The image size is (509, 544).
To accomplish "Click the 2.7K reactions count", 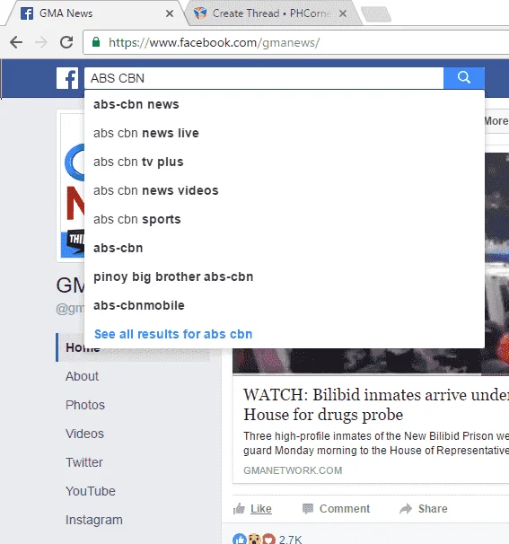I will click(291, 540).
